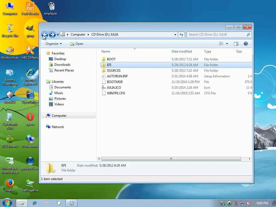This screenshot has width=276, height=207.
Task: Expand the address bar history dropdown
Action: click(175, 35)
